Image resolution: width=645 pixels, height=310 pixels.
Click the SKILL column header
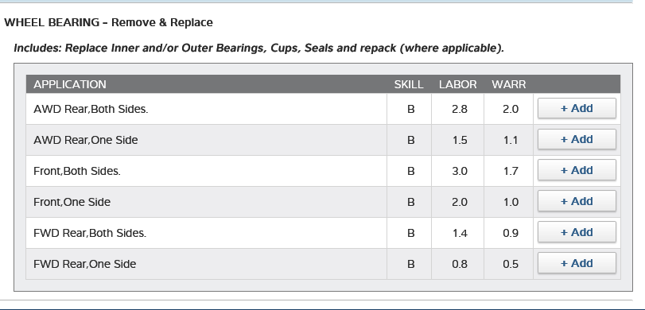click(x=409, y=84)
